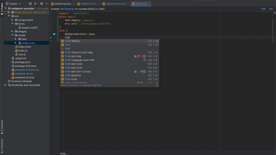Choose font-kerning from autocomplete
Viewport: 276px width, 155px height.
click(109, 56)
